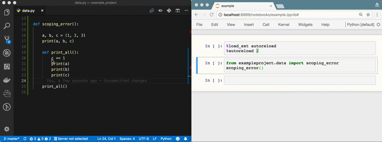The height and width of the screenshot is (142, 382).
Task: Open the Kernel menu in Jupyter
Action: click(x=283, y=24)
